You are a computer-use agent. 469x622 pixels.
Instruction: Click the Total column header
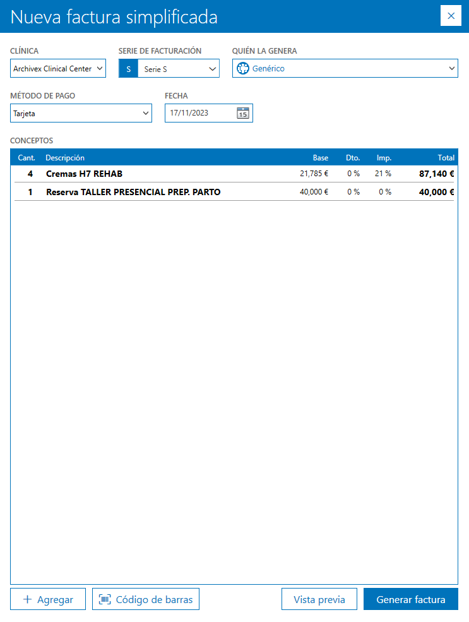pos(446,158)
